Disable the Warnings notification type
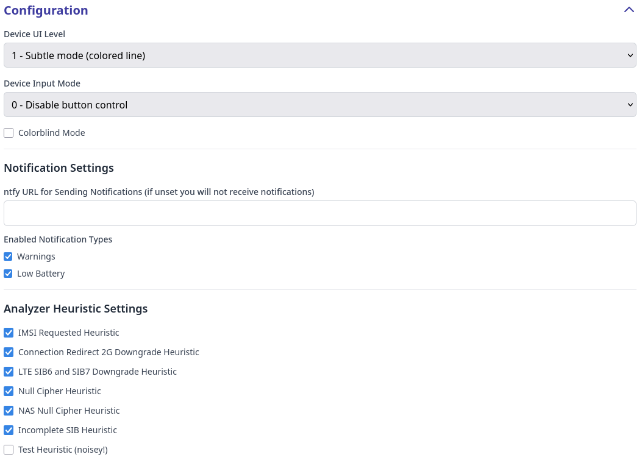 coord(8,256)
